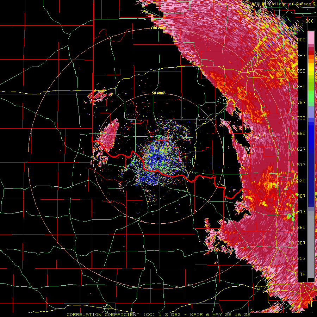Click the 0.413 value on color scale
This screenshot has height=317, width=317.
click(x=298, y=212)
